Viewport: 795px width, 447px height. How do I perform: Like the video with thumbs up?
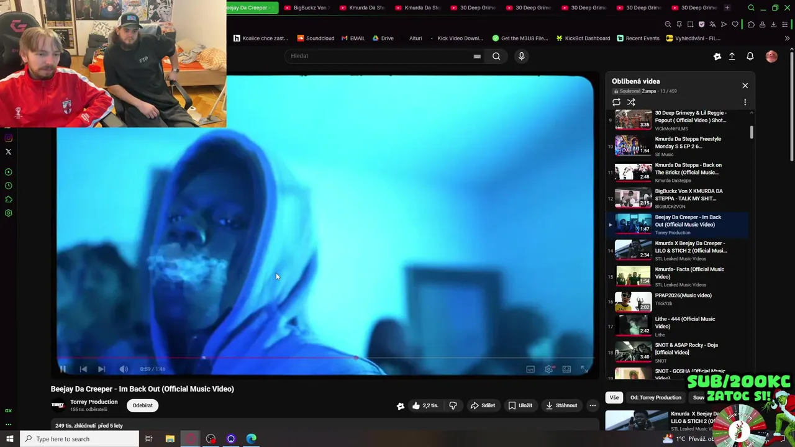[x=426, y=405]
